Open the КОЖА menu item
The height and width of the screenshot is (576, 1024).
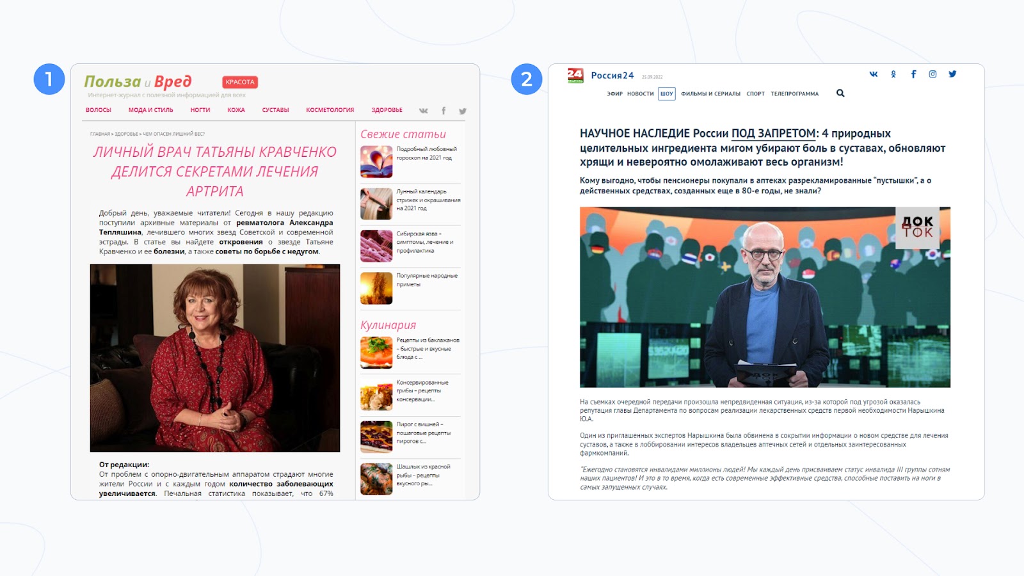[x=236, y=110]
